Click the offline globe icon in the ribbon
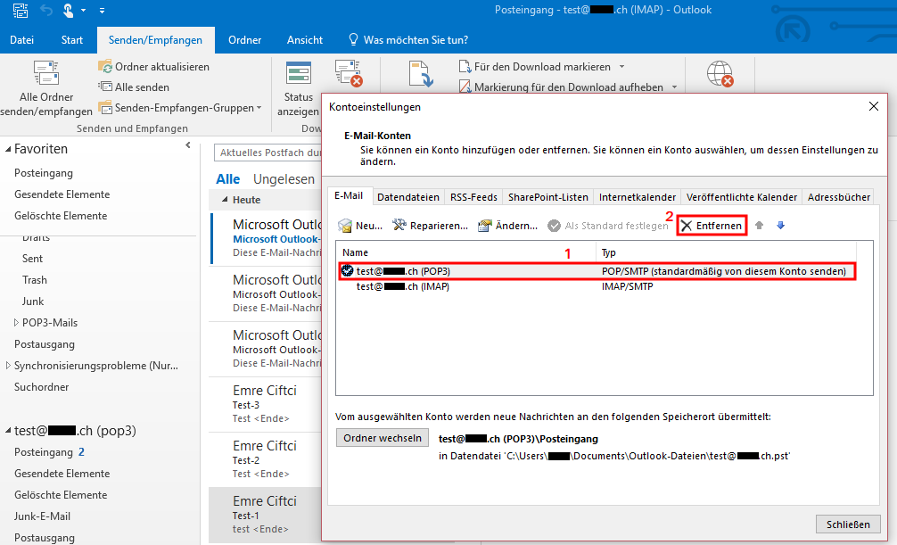This screenshot has height=545, width=897. (720, 74)
